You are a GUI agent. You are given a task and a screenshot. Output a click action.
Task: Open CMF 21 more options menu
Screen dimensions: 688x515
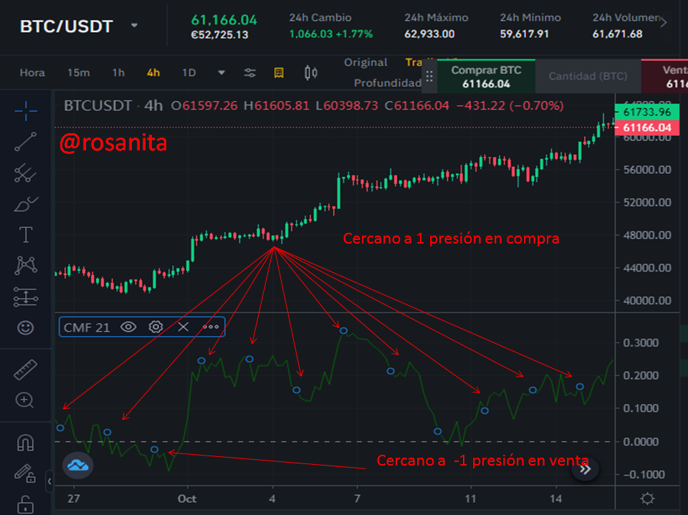(211, 327)
